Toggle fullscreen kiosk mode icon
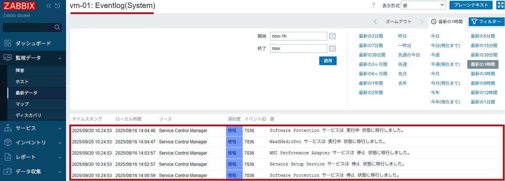505x181 pixels. (x=500, y=5)
